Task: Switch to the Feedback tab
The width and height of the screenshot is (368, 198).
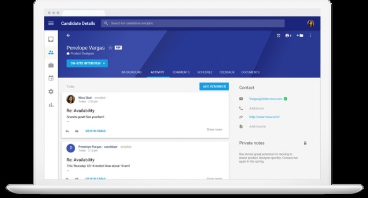Action: tap(227, 72)
